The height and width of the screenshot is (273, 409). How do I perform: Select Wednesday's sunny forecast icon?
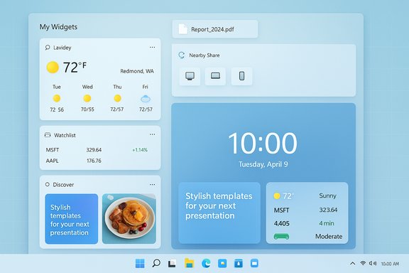pos(87,99)
